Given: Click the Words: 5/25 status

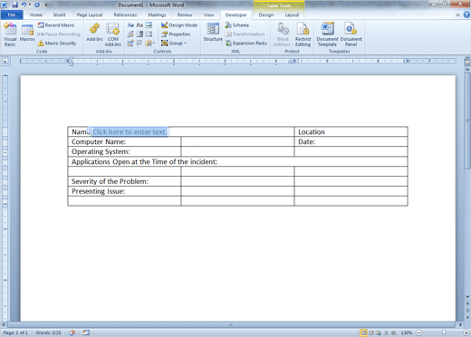Looking at the screenshot, I should tap(48, 332).
